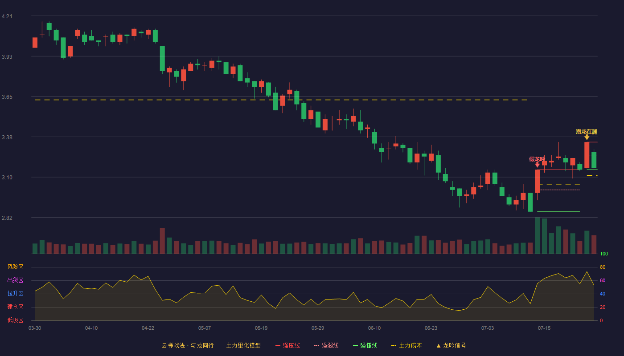
Task: Click the 03-30 date axis label
Action: tap(35, 328)
